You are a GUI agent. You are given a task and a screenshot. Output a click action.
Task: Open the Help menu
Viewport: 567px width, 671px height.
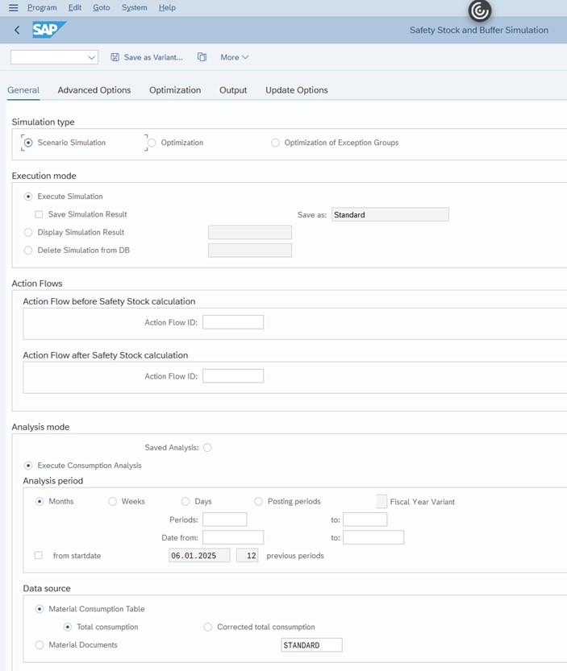(x=167, y=8)
